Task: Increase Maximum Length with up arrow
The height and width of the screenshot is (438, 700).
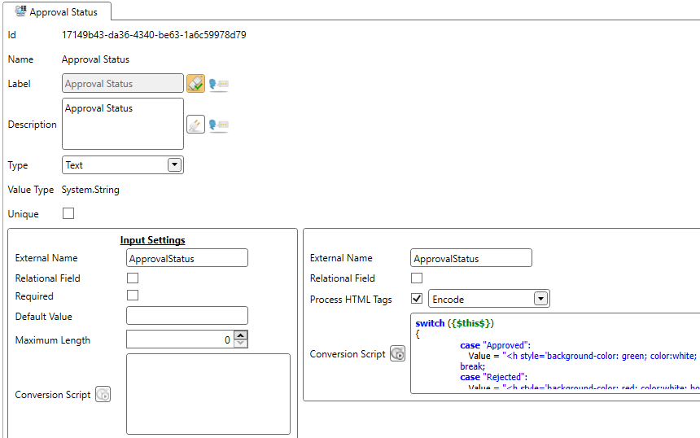Action: (x=241, y=335)
